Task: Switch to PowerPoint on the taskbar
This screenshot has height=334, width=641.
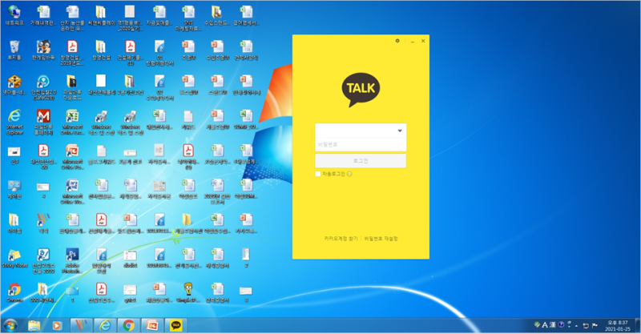Action: (x=152, y=325)
